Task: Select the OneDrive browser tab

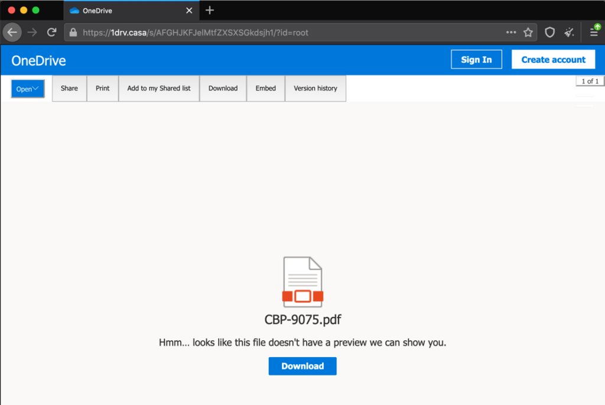Action: 131,11
